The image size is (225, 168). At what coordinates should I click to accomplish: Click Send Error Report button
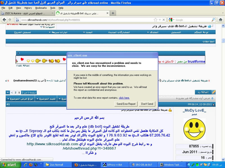click(x=126, y=104)
